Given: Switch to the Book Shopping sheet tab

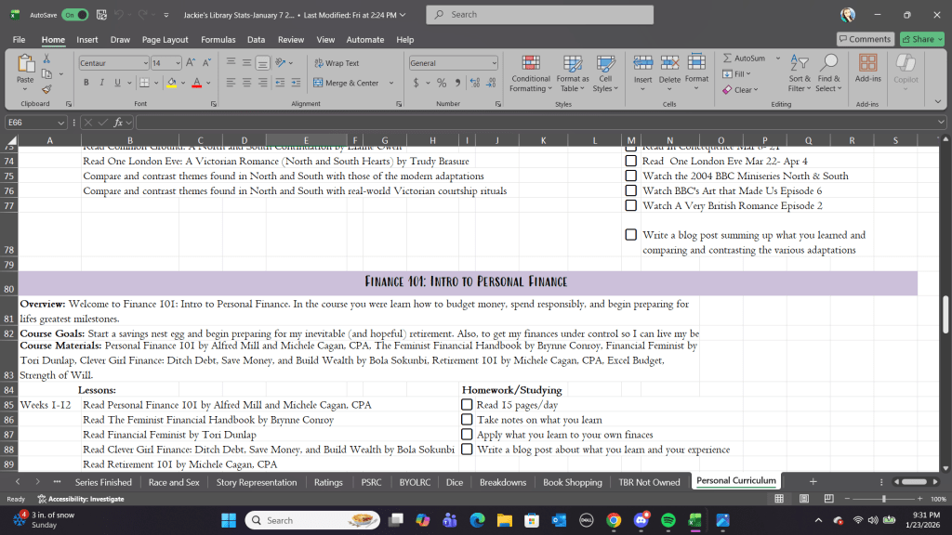Looking at the screenshot, I should point(572,482).
